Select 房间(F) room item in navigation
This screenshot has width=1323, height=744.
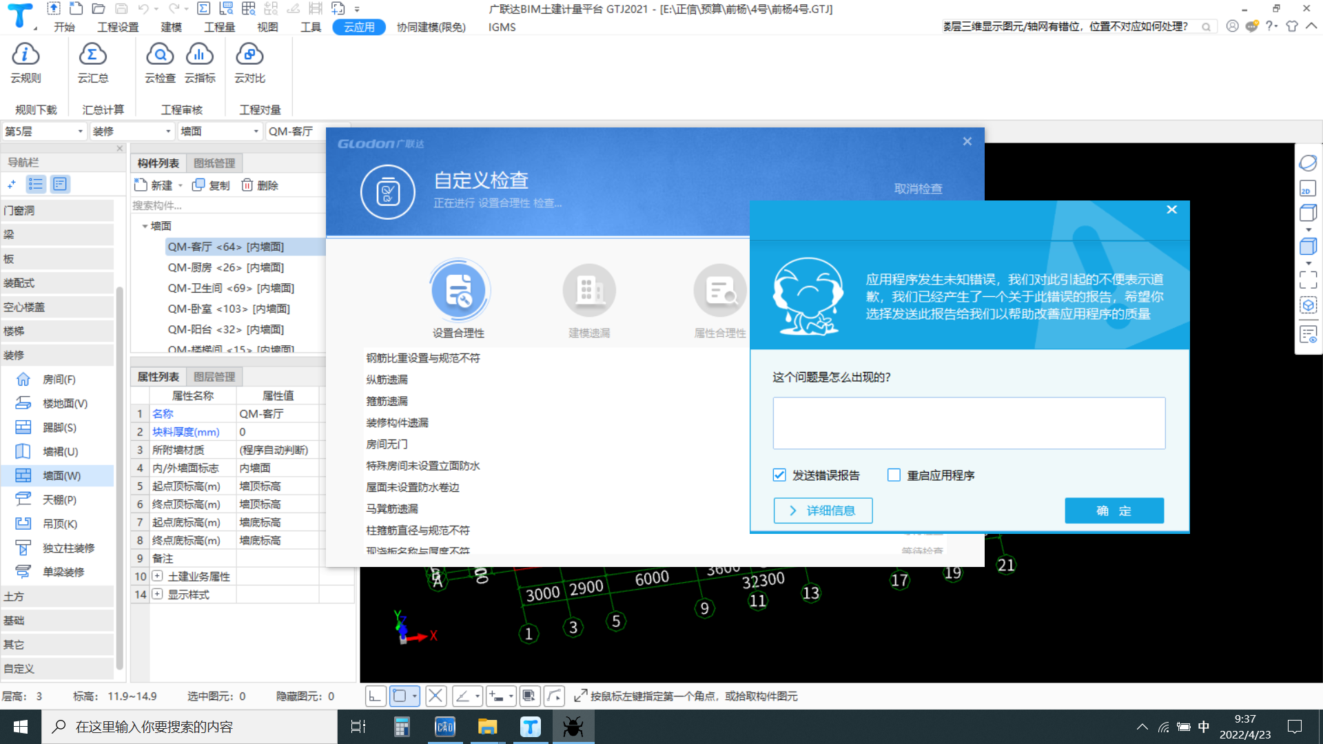pyautogui.click(x=58, y=380)
